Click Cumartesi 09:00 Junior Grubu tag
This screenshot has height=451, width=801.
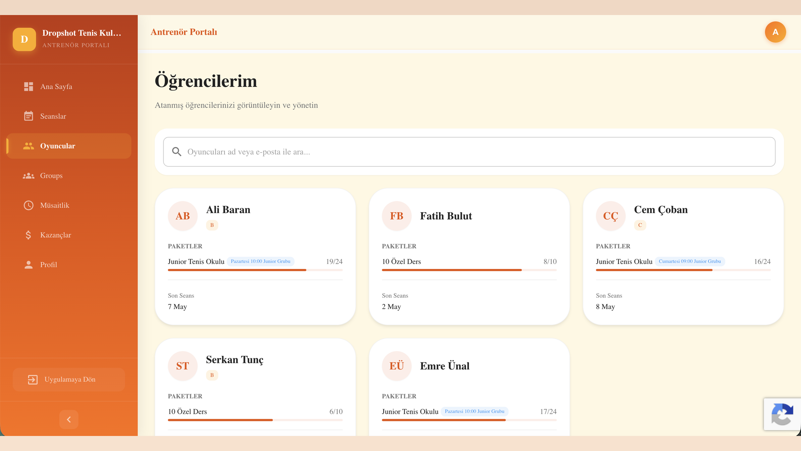tap(690, 261)
